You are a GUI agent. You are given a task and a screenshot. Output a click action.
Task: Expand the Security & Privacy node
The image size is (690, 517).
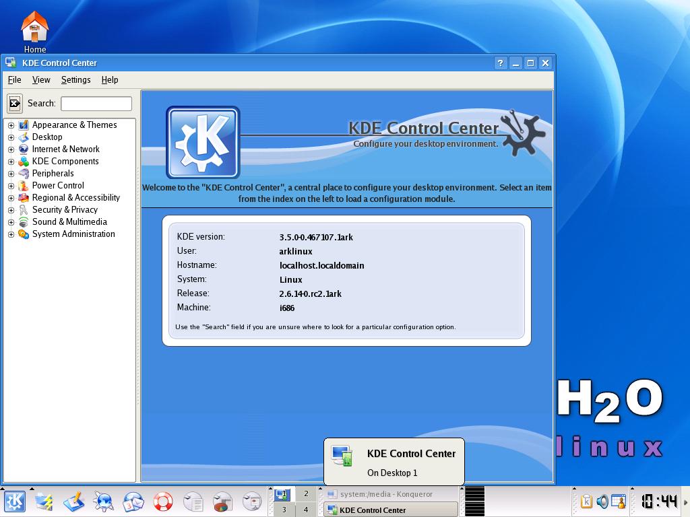[x=11, y=210]
